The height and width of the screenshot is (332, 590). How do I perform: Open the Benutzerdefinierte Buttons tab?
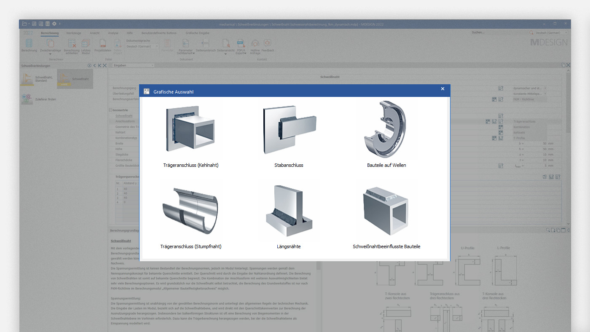point(159,33)
